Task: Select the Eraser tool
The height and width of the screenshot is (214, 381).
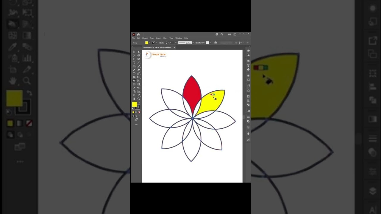Action: (x=139, y=70)
